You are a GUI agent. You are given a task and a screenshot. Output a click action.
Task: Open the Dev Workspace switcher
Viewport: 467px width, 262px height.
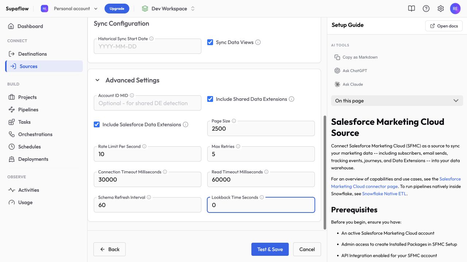click(x=168, y=9)
